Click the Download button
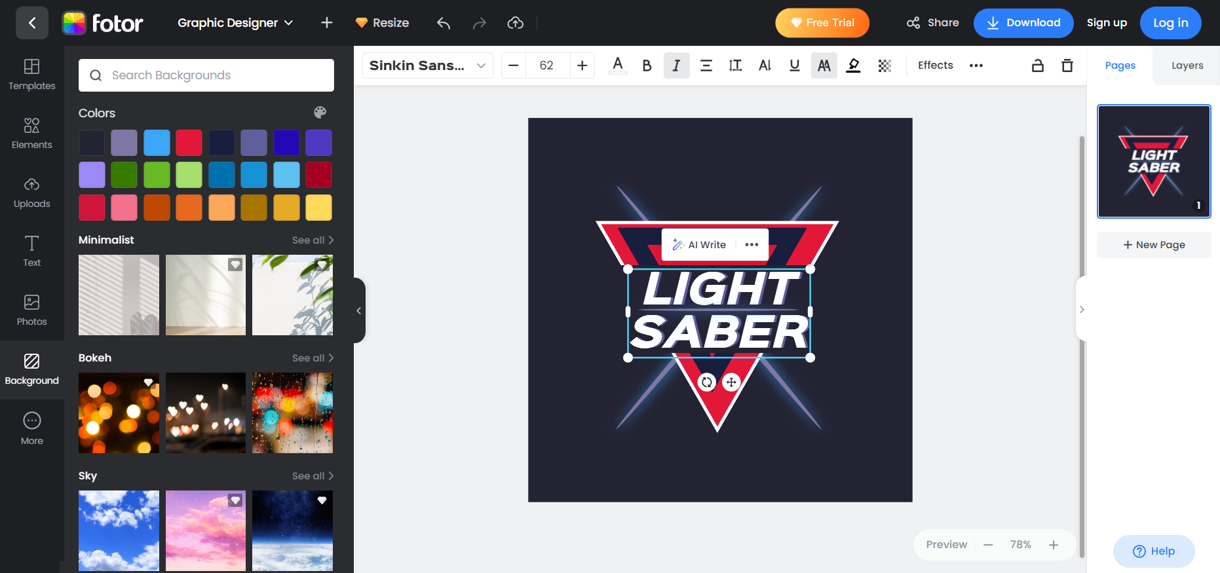1220x573 pixels. click(x=1023, y=23)
